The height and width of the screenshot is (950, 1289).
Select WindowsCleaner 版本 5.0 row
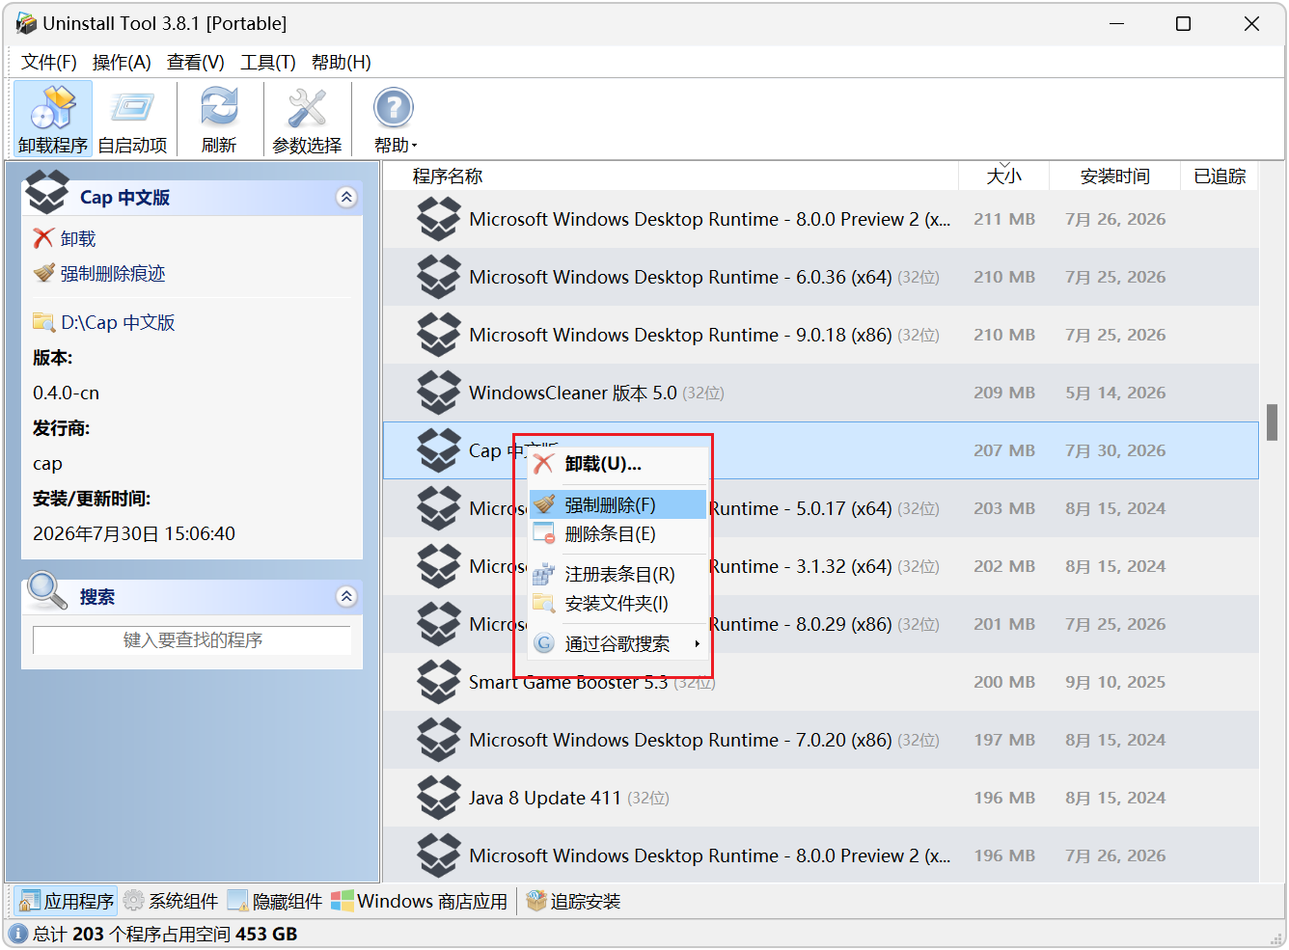pyautogui.click(x=821, y=393)
